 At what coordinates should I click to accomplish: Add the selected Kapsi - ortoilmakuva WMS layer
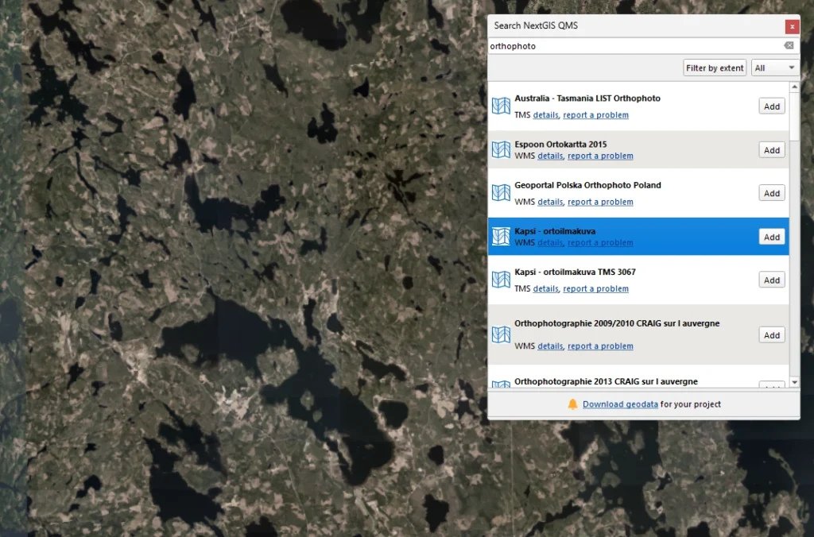point(771,237)
